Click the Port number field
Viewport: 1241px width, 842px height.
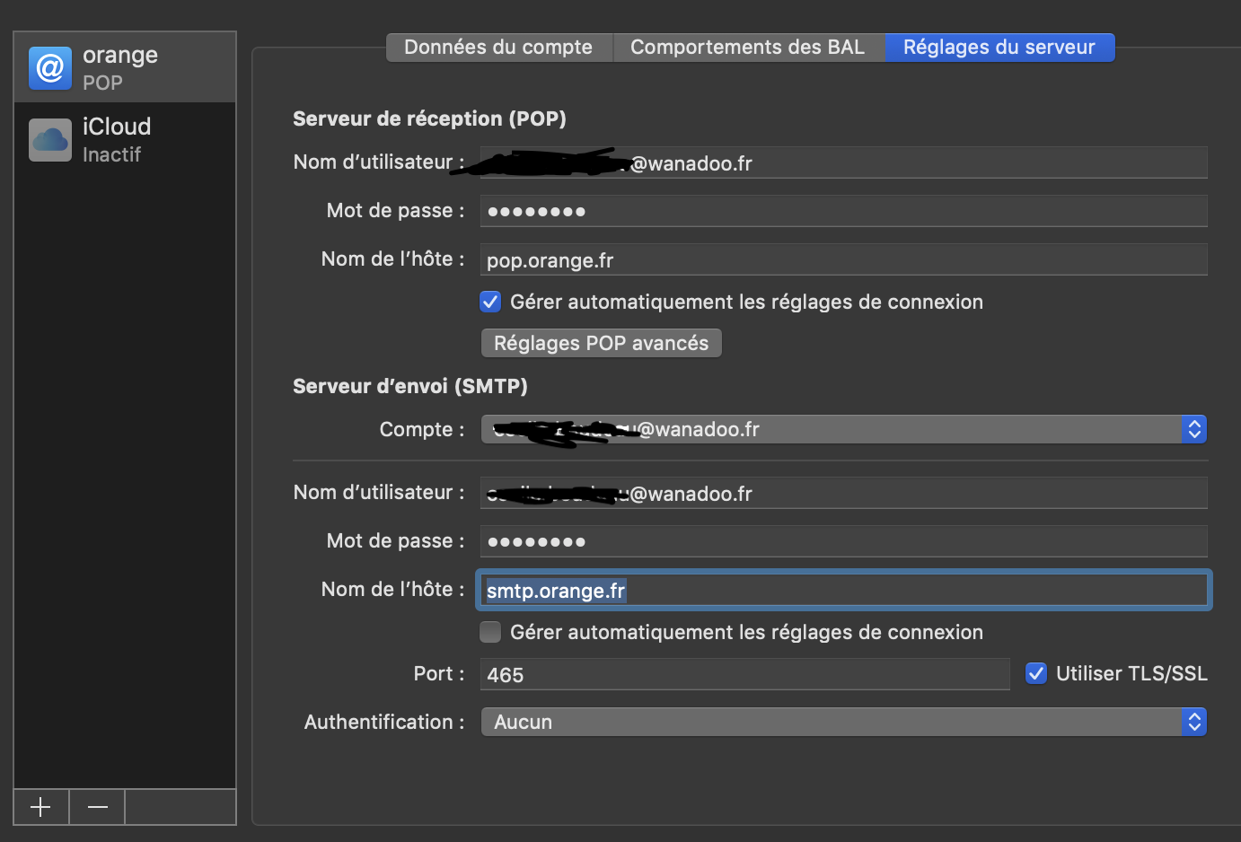pos(745,673)
